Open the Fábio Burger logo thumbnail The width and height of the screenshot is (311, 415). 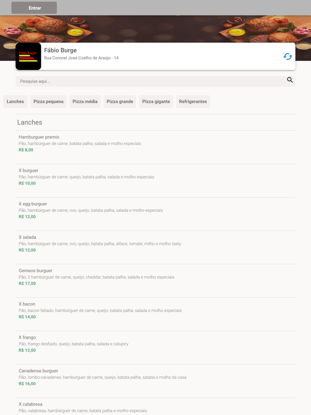28,56
